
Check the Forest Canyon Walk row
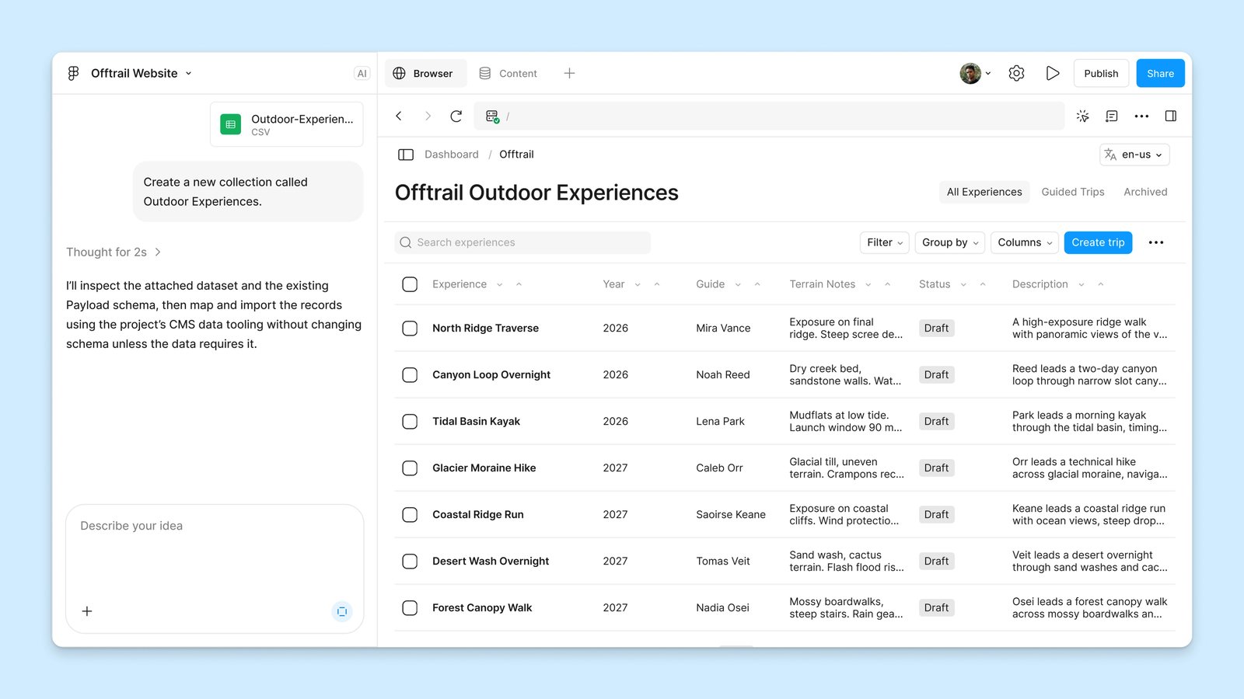coord(410,607)
